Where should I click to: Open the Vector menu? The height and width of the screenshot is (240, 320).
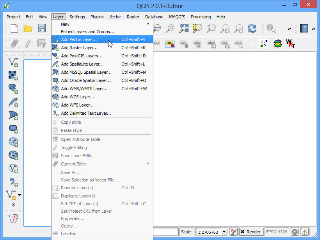115,17
